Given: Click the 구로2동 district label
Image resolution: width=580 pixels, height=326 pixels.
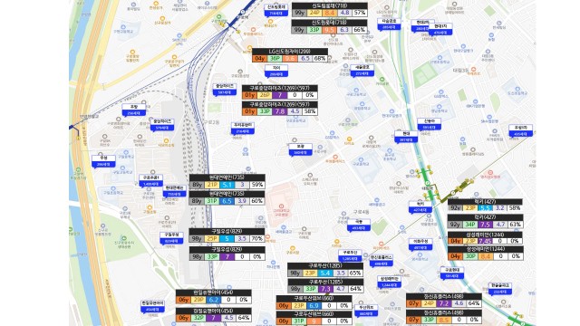Looking at the screenshot, I should (212, 121).
